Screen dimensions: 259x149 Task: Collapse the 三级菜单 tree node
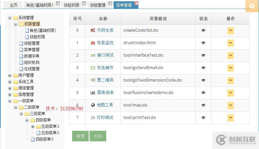pos(21,114)
